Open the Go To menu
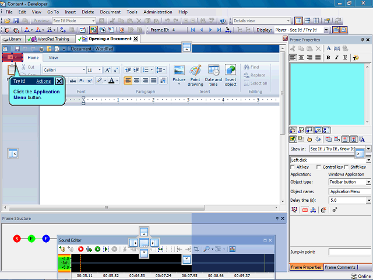Image resolution: width=373 pixels, height=280 pixels. [x=53, y=12]
